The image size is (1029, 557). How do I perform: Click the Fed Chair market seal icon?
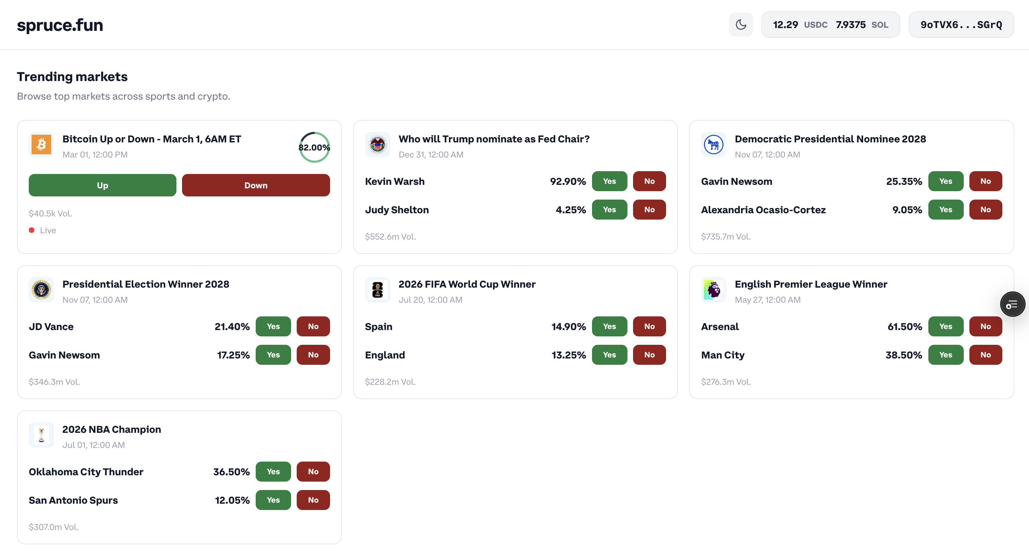click(377, 144)
